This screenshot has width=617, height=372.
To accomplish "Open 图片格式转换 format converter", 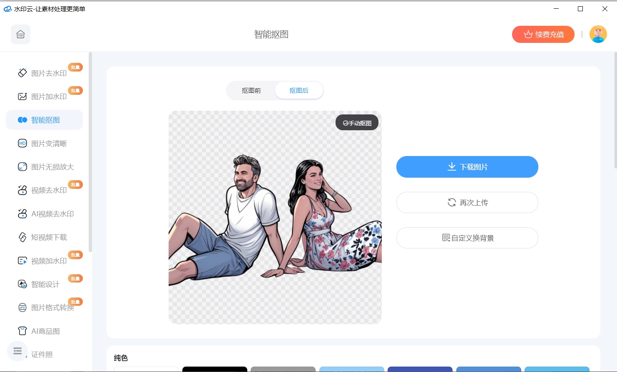I will (52, 308).
